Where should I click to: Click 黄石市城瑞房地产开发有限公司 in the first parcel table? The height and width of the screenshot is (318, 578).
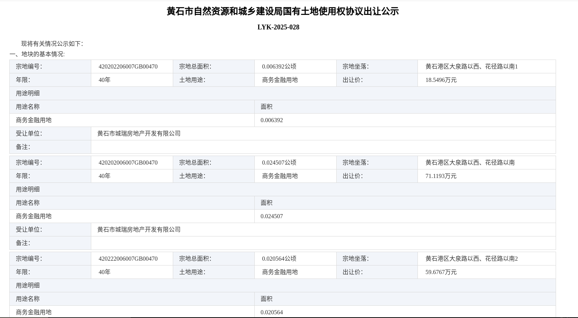click(139, 134)
